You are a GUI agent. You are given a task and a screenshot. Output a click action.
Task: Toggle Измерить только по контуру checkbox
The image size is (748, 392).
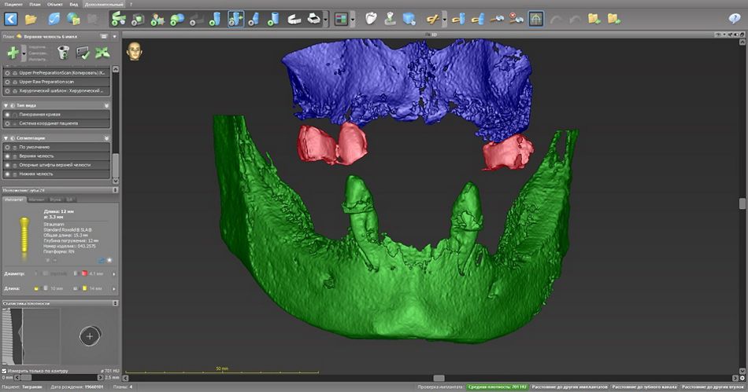pyautogui.click(x=4, y=371)
